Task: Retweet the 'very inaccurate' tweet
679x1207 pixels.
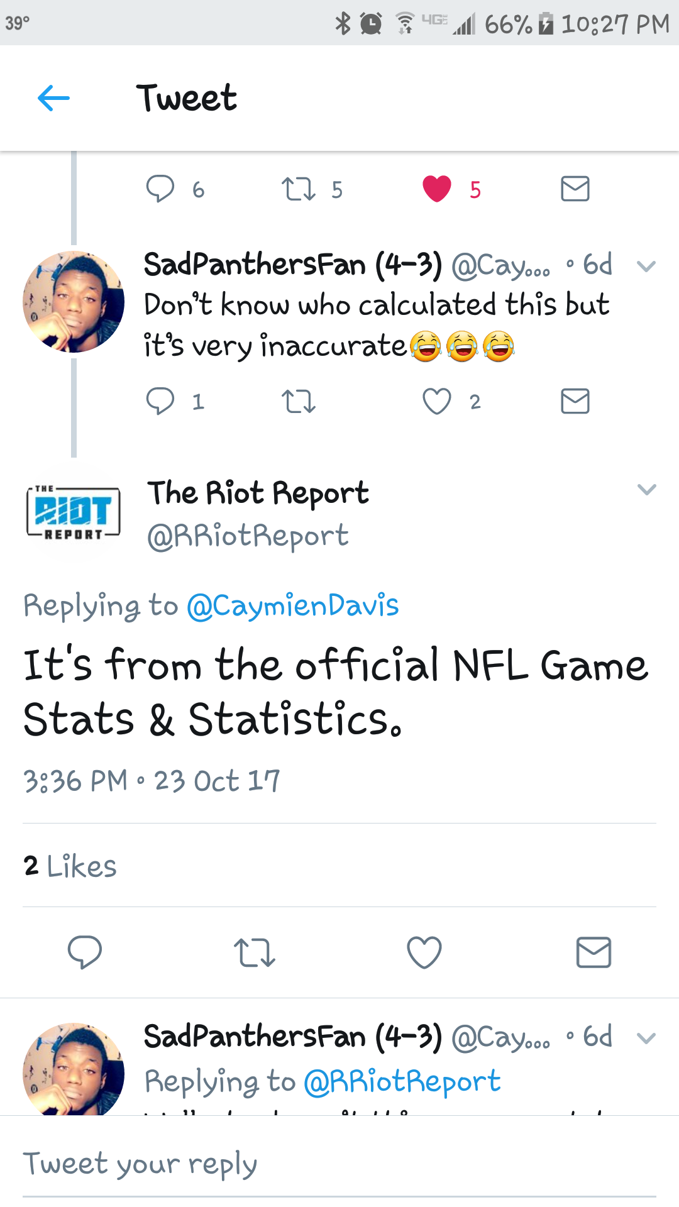Action: tap(298, 401)
